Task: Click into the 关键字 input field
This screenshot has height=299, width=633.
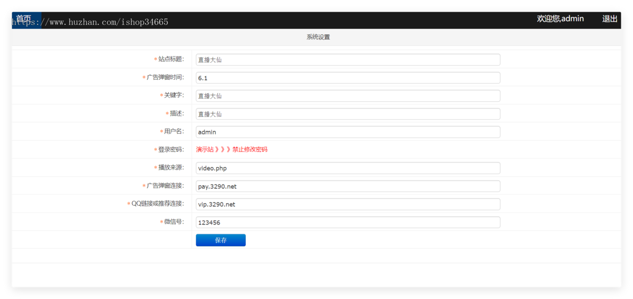Action: pos(348,95)
